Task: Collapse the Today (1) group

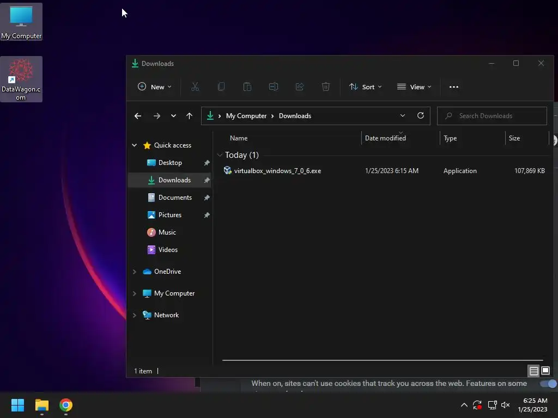Action: pos(220,155)
